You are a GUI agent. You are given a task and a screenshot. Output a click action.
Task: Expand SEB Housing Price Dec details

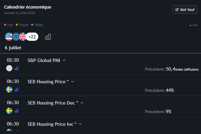point(82,103)
